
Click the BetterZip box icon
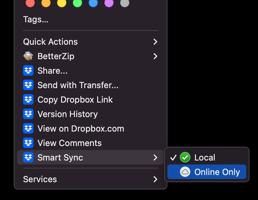(28, 56)
